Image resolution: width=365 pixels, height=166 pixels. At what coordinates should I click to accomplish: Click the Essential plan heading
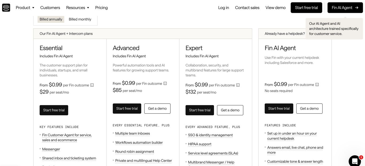[51, 48]
